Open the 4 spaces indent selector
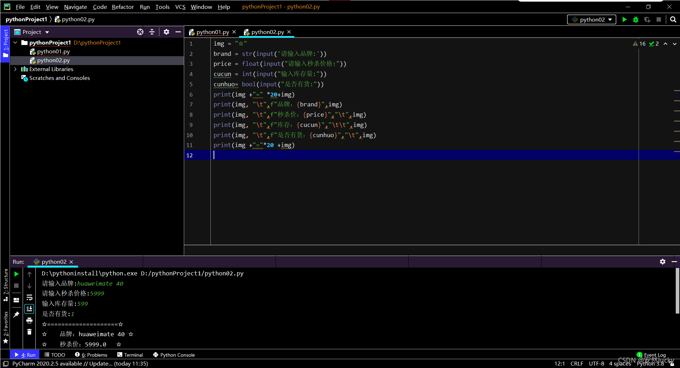Image resolution: width=680 pixels, height=368 pixels. 620,363
